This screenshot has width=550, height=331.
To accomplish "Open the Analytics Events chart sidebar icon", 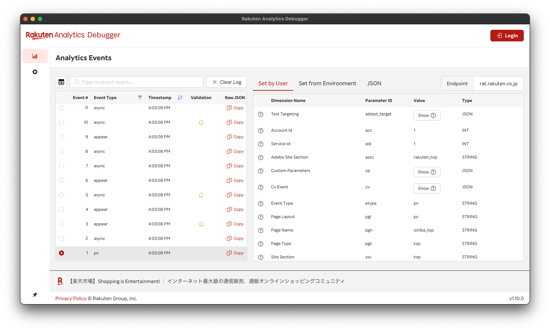I will [x=35, y=56].
